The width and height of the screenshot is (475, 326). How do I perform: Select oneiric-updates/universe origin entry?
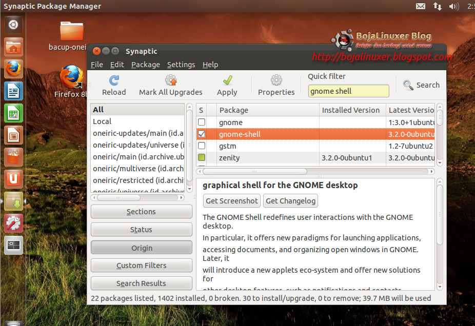point(137,145)
